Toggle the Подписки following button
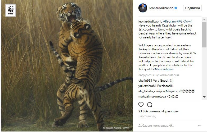This screenshot has width=207, height=132. pyautogui.click(x=192, y=8)
